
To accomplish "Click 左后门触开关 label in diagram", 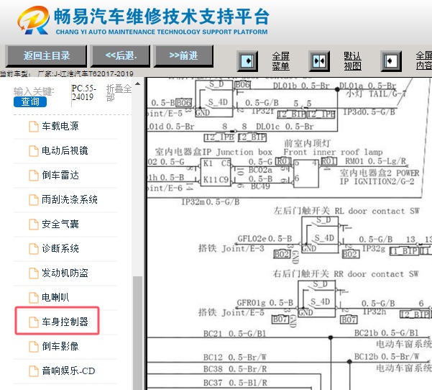I will pos(302,211).
